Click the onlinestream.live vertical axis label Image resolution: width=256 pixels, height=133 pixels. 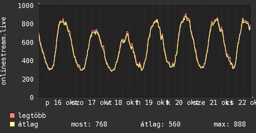[4, 51]
